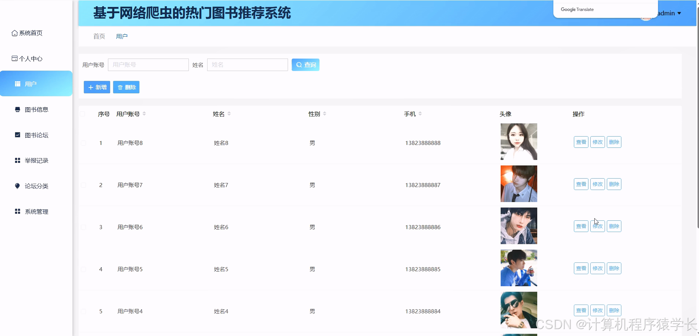This screenshot has width=699, height=336.
Task: Click the 用户 sidebar icon
Action: tap(17, 83)
